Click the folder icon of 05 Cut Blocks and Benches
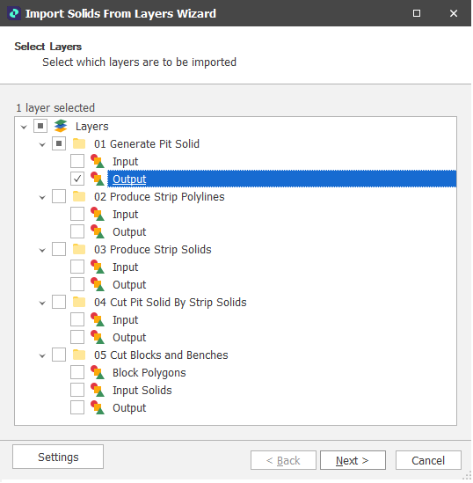This screenshot has width=473, height=483. point(79,355)
